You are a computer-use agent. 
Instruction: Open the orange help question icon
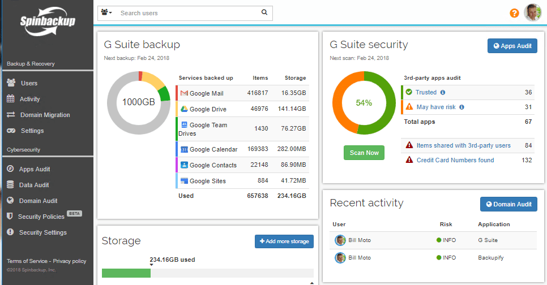pyautogui.click(x=514, y=13)
